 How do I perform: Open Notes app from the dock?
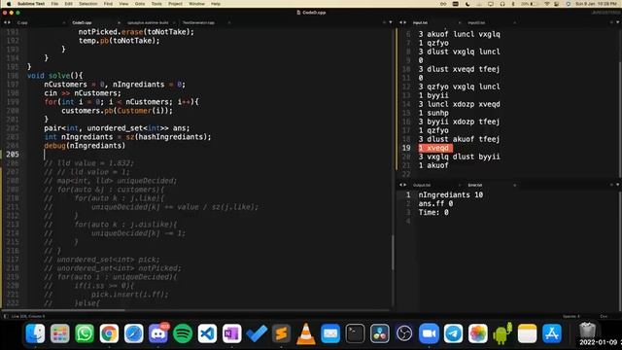pyautogui.click(x=527, y=333)
